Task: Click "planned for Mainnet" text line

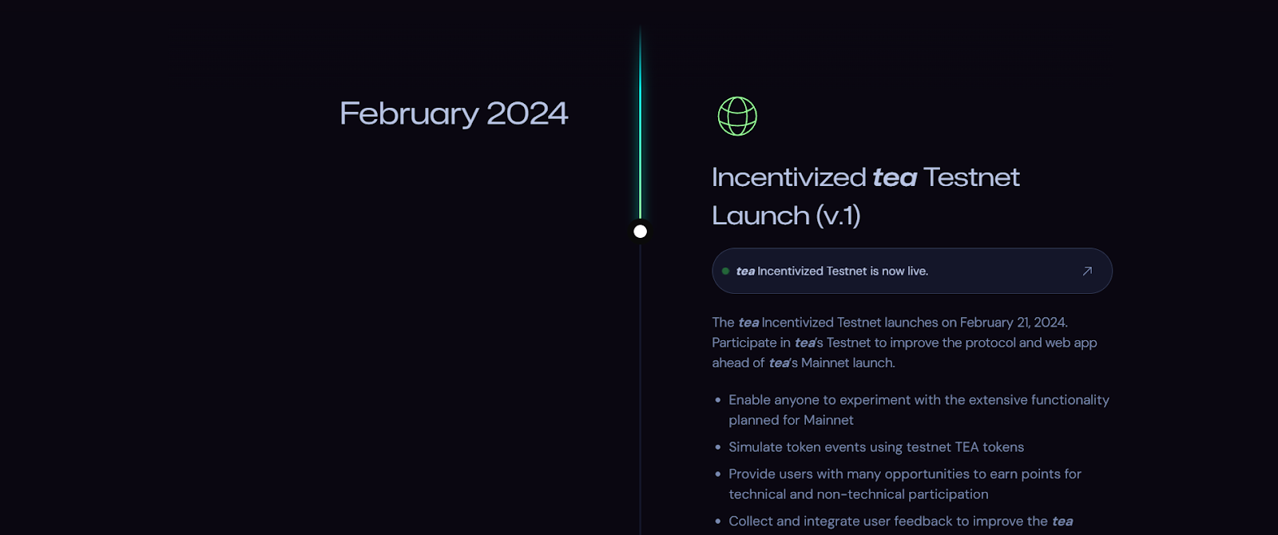Action: coord(791,420)
